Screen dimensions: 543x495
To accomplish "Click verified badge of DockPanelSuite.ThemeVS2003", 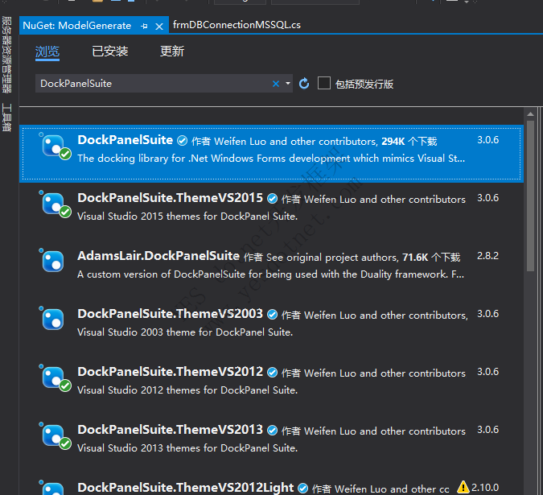I will [273, 315].
